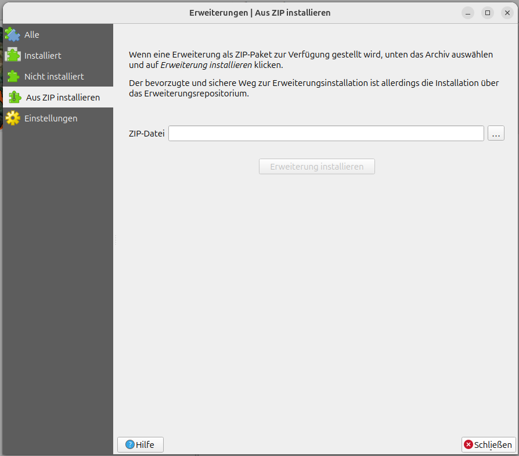Open file browser with the '…' button
This screenshot has width=519, height=456.
tap(496, 134)
